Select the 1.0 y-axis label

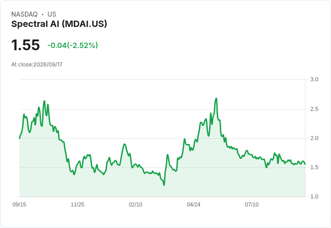pyautogui.click(x=314, y=197)
